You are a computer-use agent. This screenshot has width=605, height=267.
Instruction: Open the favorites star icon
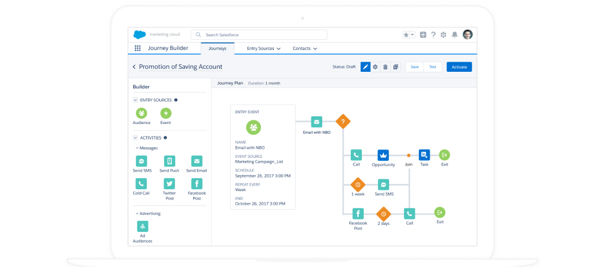pyautogui.click(x=406, y=34)
